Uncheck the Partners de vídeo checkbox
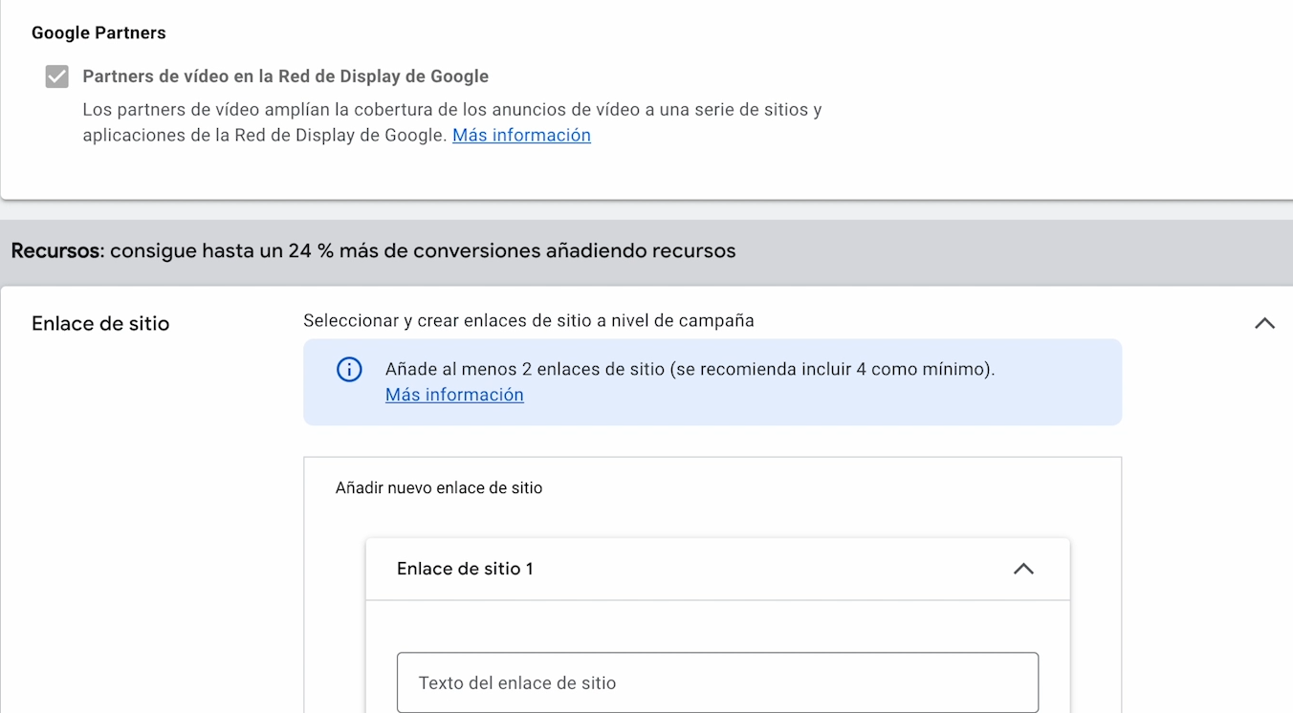1293x713 pixels. click(x=57, y=76)
